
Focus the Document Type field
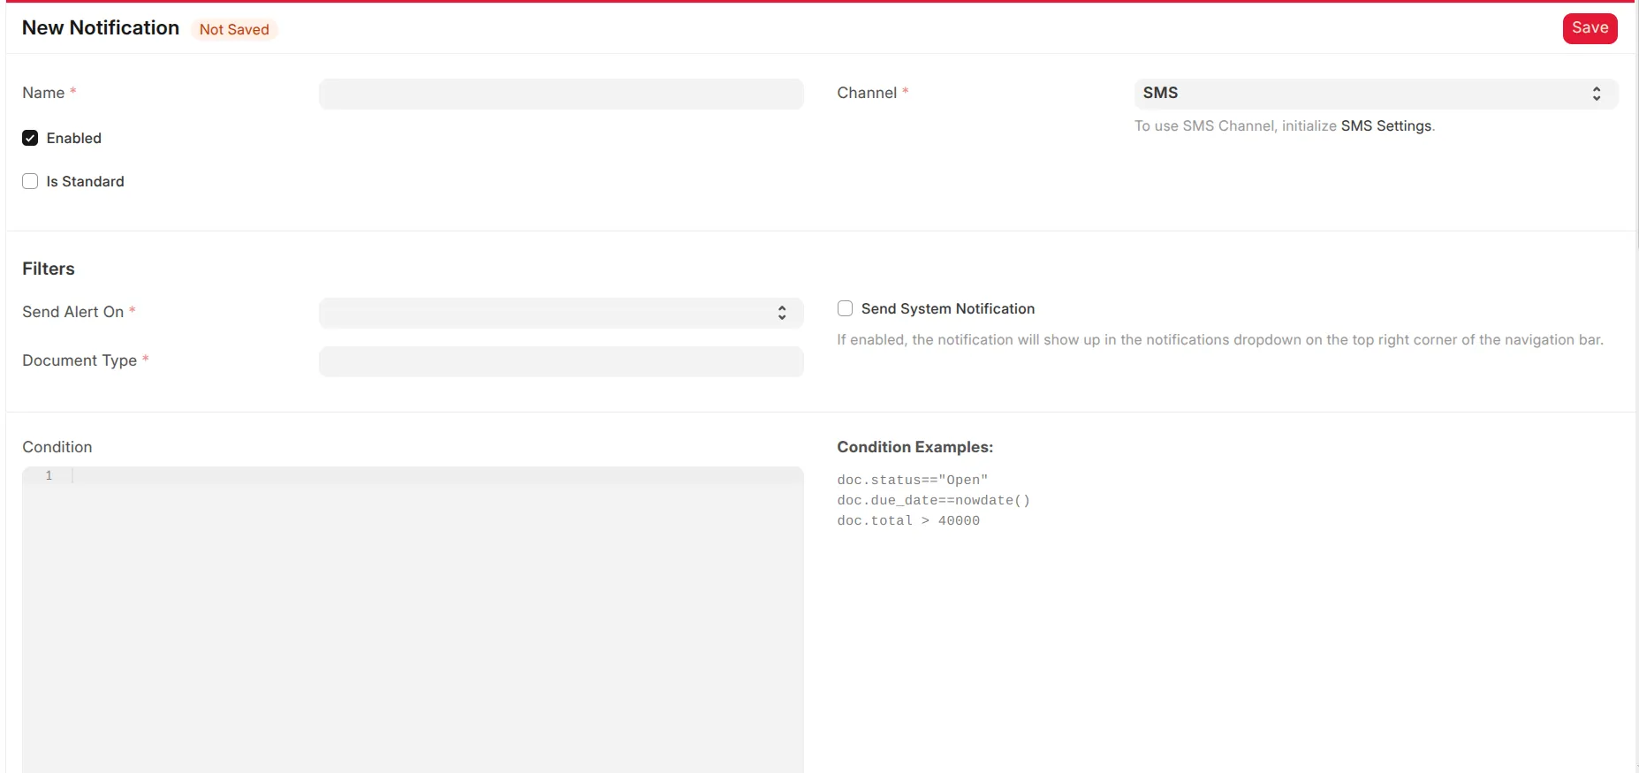coord(560,361)
